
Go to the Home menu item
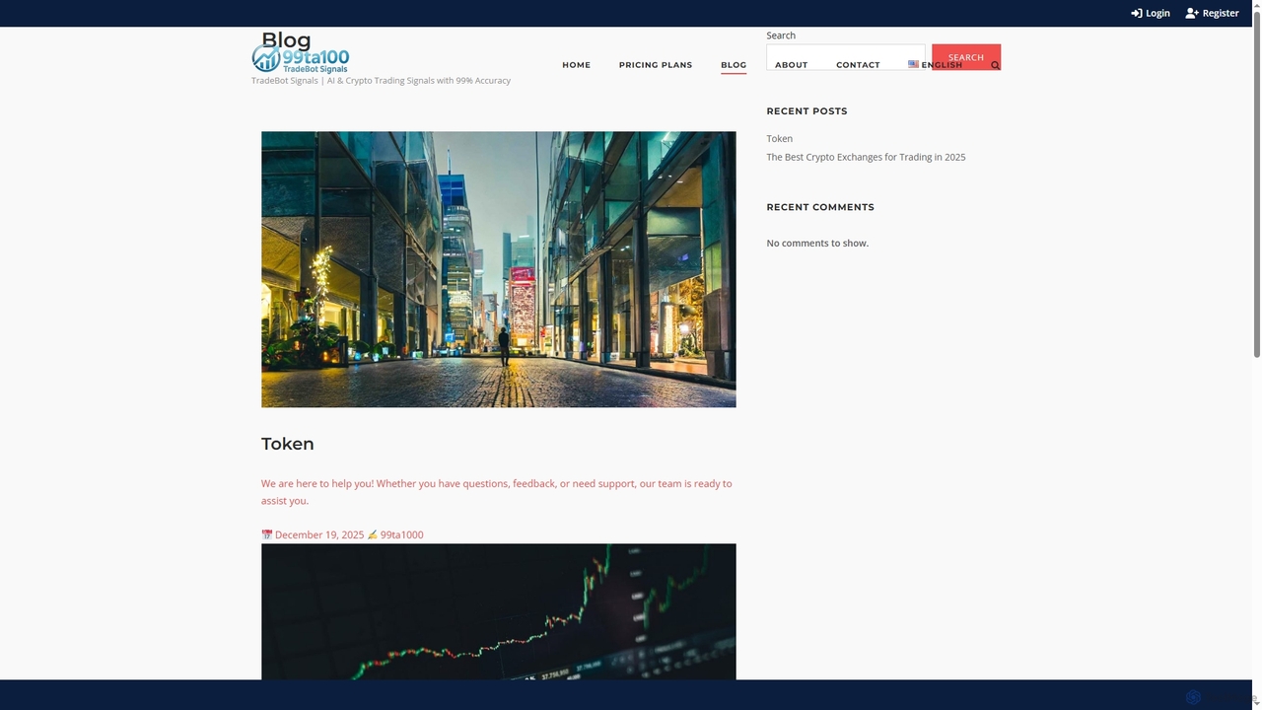576,65
